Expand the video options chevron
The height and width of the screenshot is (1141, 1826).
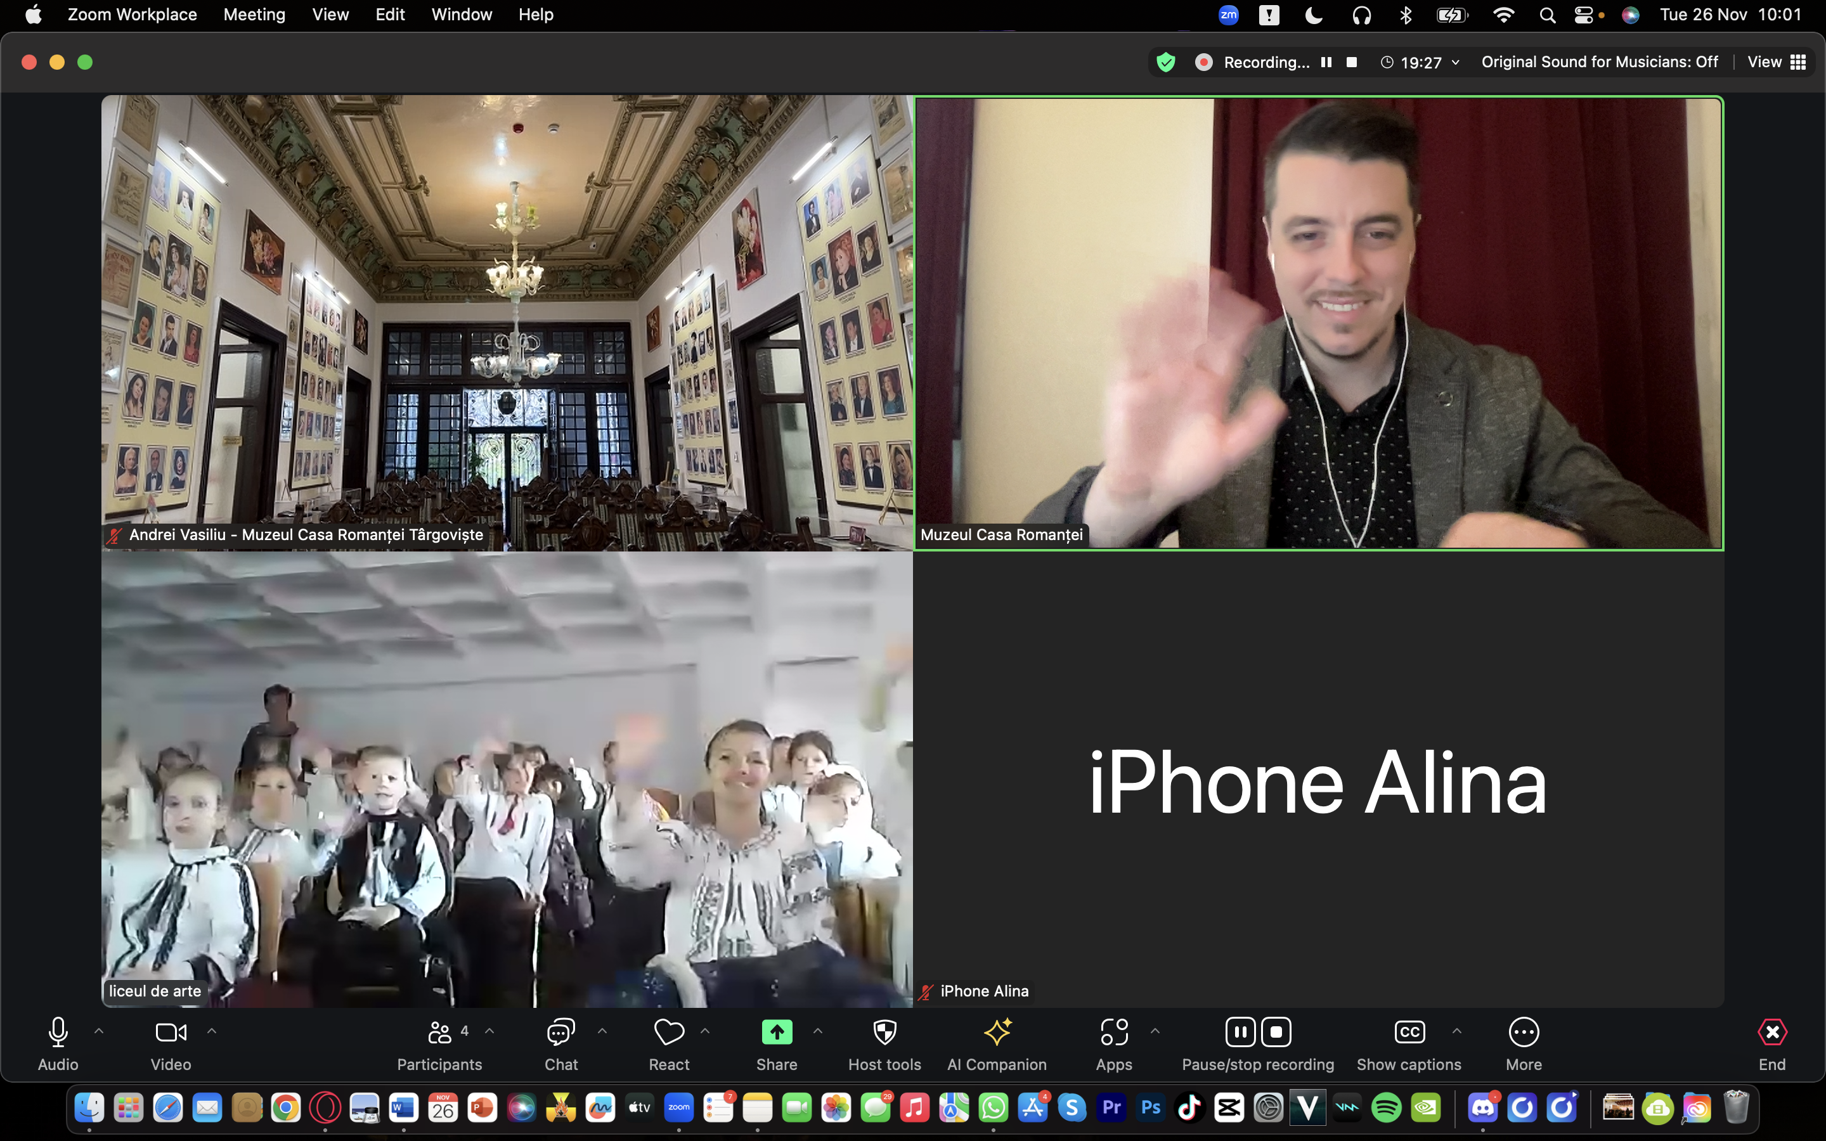[212, 1031]
